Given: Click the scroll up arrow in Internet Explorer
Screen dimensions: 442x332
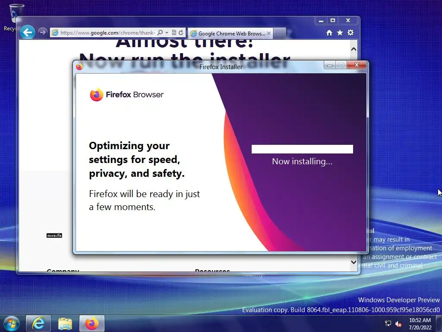Looking at the screenshot, I should [354, 49].
